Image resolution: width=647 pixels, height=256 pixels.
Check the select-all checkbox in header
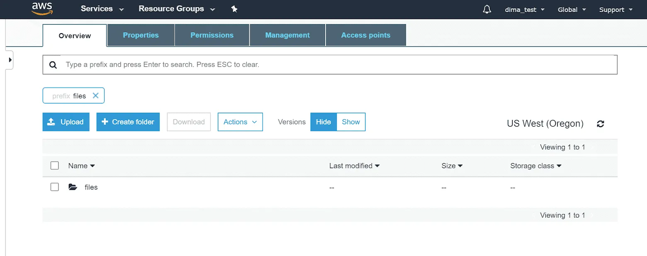pyautogui.click(x=54, y=165)
